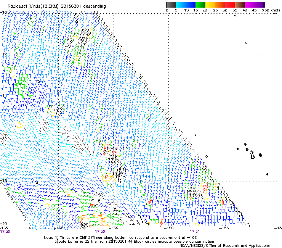
Task: Click the purple '17:30' label near -159
Action: pyautogui.click(x=100, y=232)
